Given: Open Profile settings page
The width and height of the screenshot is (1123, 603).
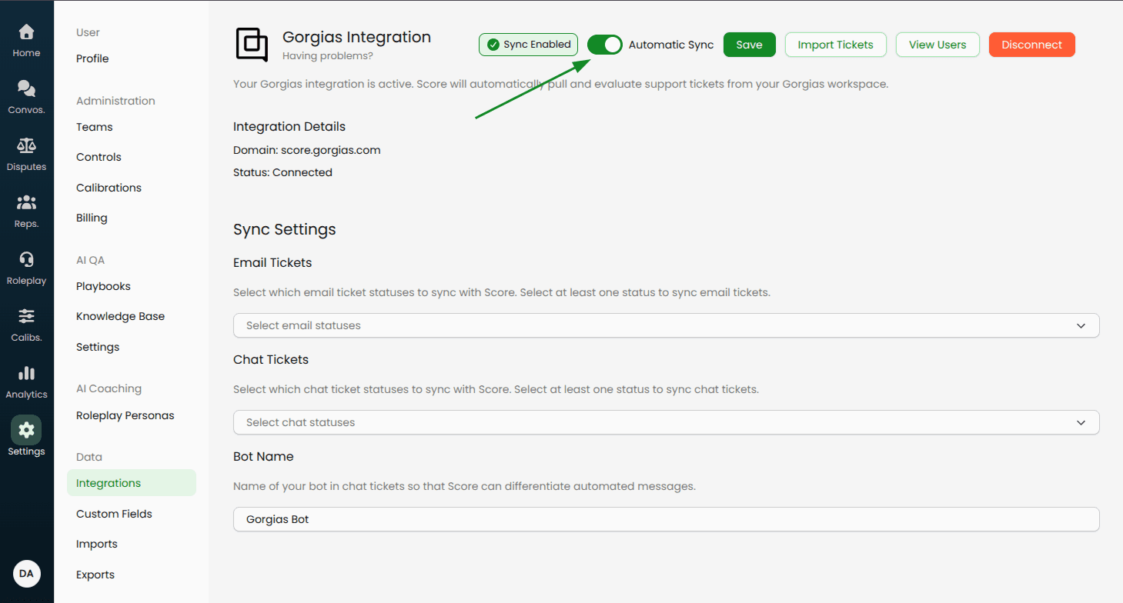Looking at the screenshot, I should (x=92, y=58).
